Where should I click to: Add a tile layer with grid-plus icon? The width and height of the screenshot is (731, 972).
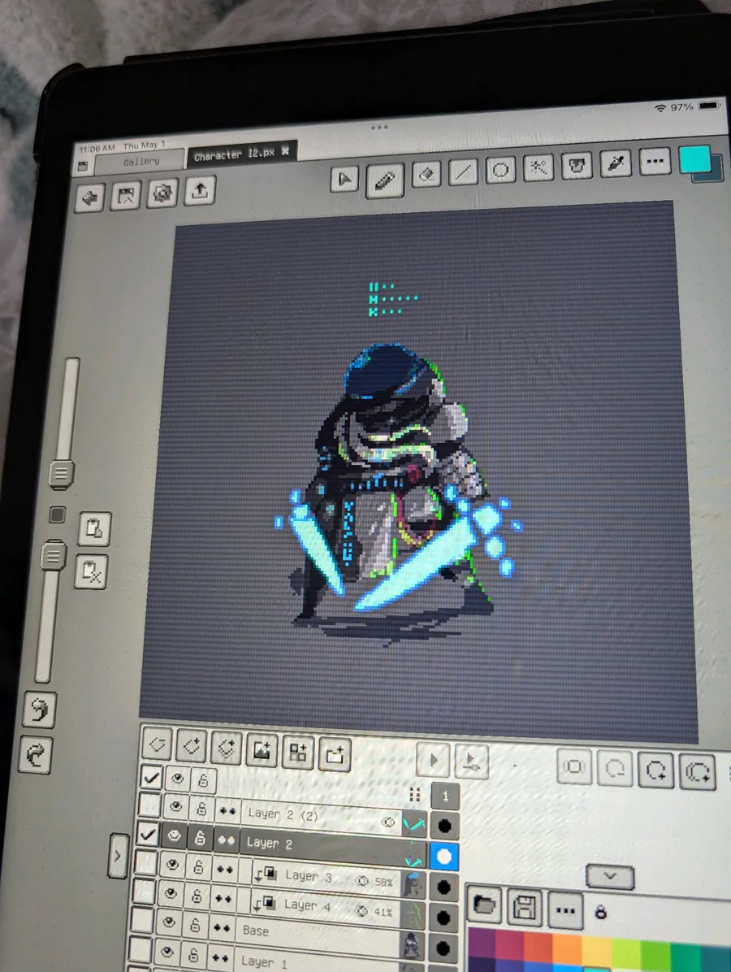298,753
